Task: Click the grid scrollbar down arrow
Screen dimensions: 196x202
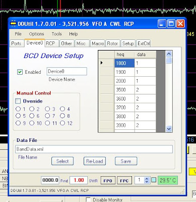Action: coord(169,129)
